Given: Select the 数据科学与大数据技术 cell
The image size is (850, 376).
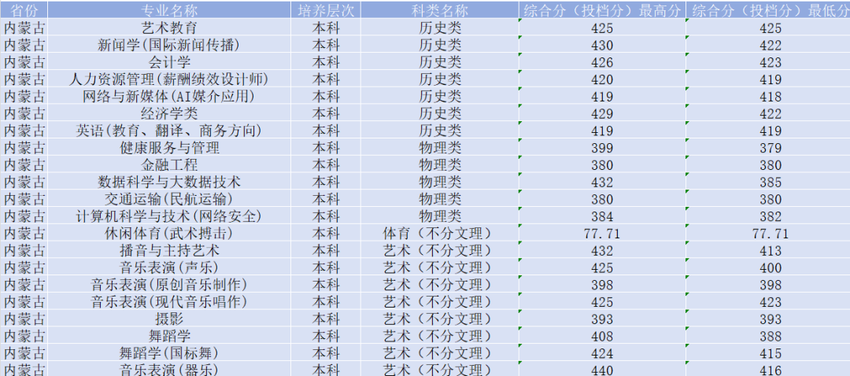Looking at the screenshot, I should click(169, 182).
